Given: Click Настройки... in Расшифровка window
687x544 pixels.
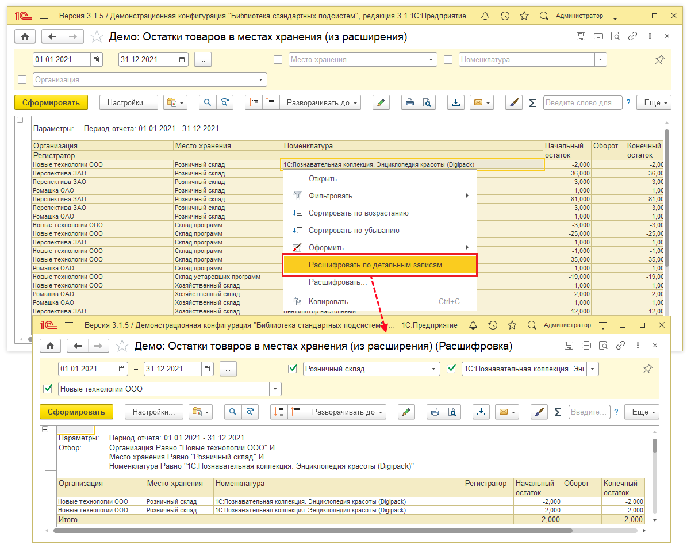Looking at the screenshot, I should tap(154, 412).
